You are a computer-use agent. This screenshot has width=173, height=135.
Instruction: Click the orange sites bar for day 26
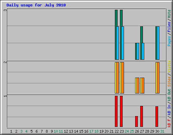pyautogui.click(x=138, y=85)
